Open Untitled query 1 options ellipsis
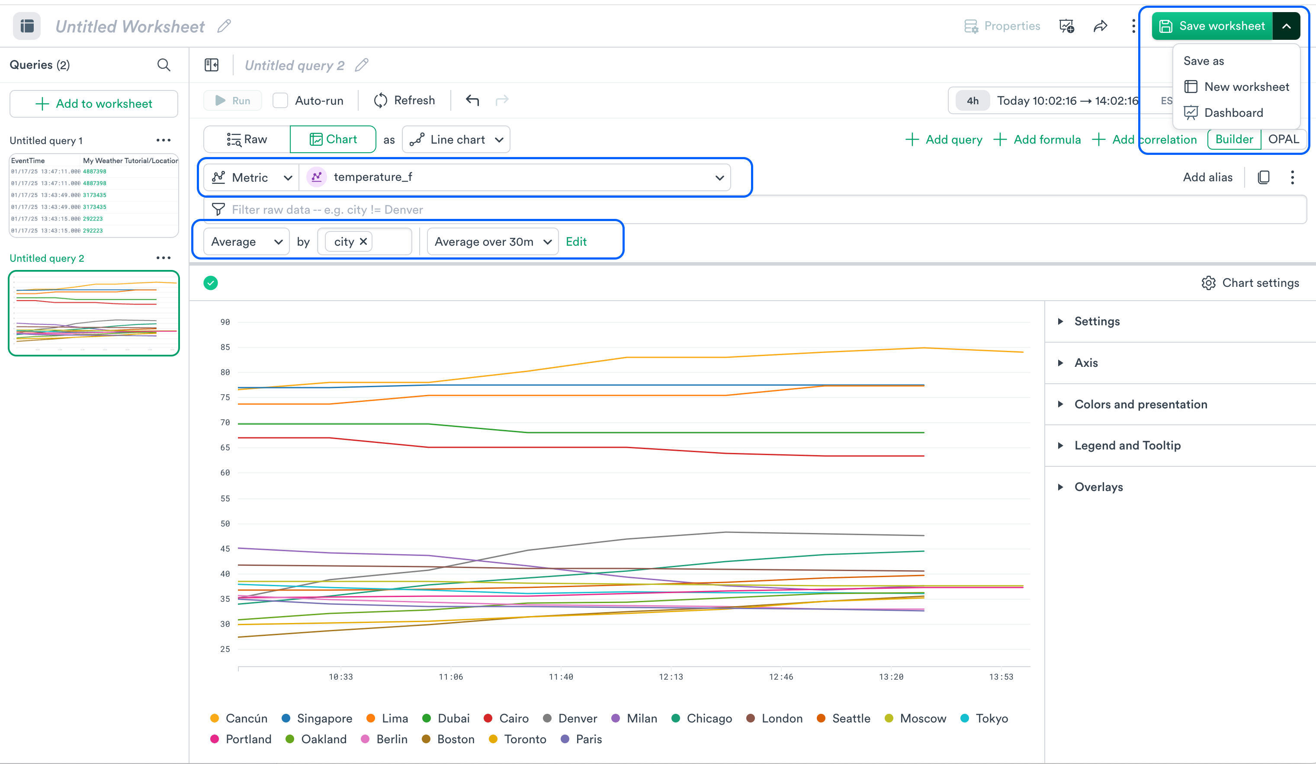Viewport: 1316px width, 764px height. (164, 140)
